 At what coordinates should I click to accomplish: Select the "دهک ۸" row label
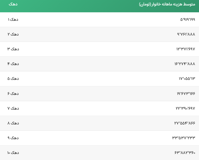[13, 123]
